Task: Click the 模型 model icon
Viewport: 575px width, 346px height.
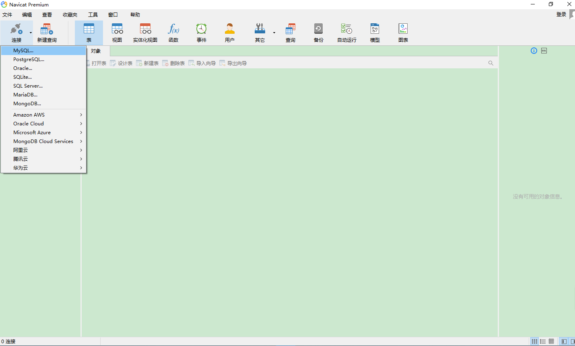Action: coord(375,29)
